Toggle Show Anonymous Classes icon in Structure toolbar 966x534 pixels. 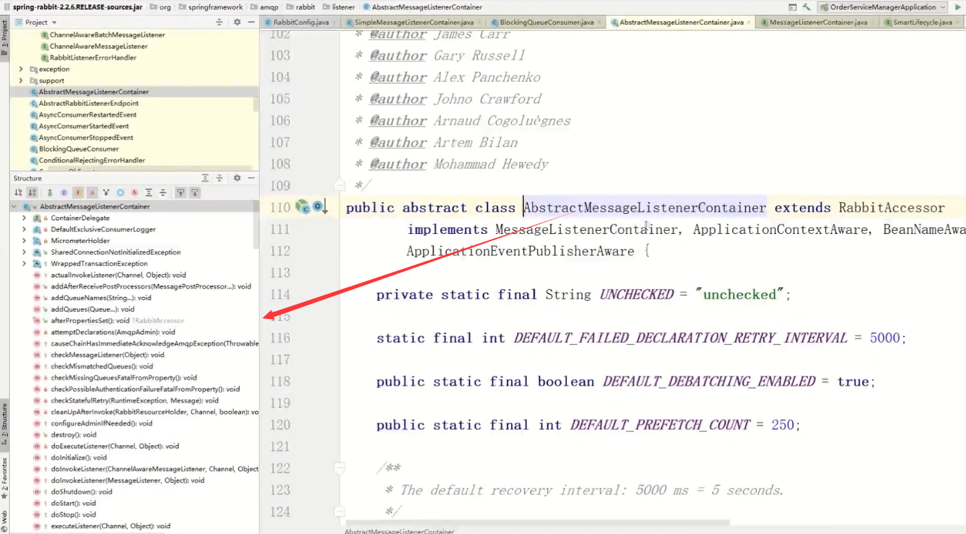(120, 192)
